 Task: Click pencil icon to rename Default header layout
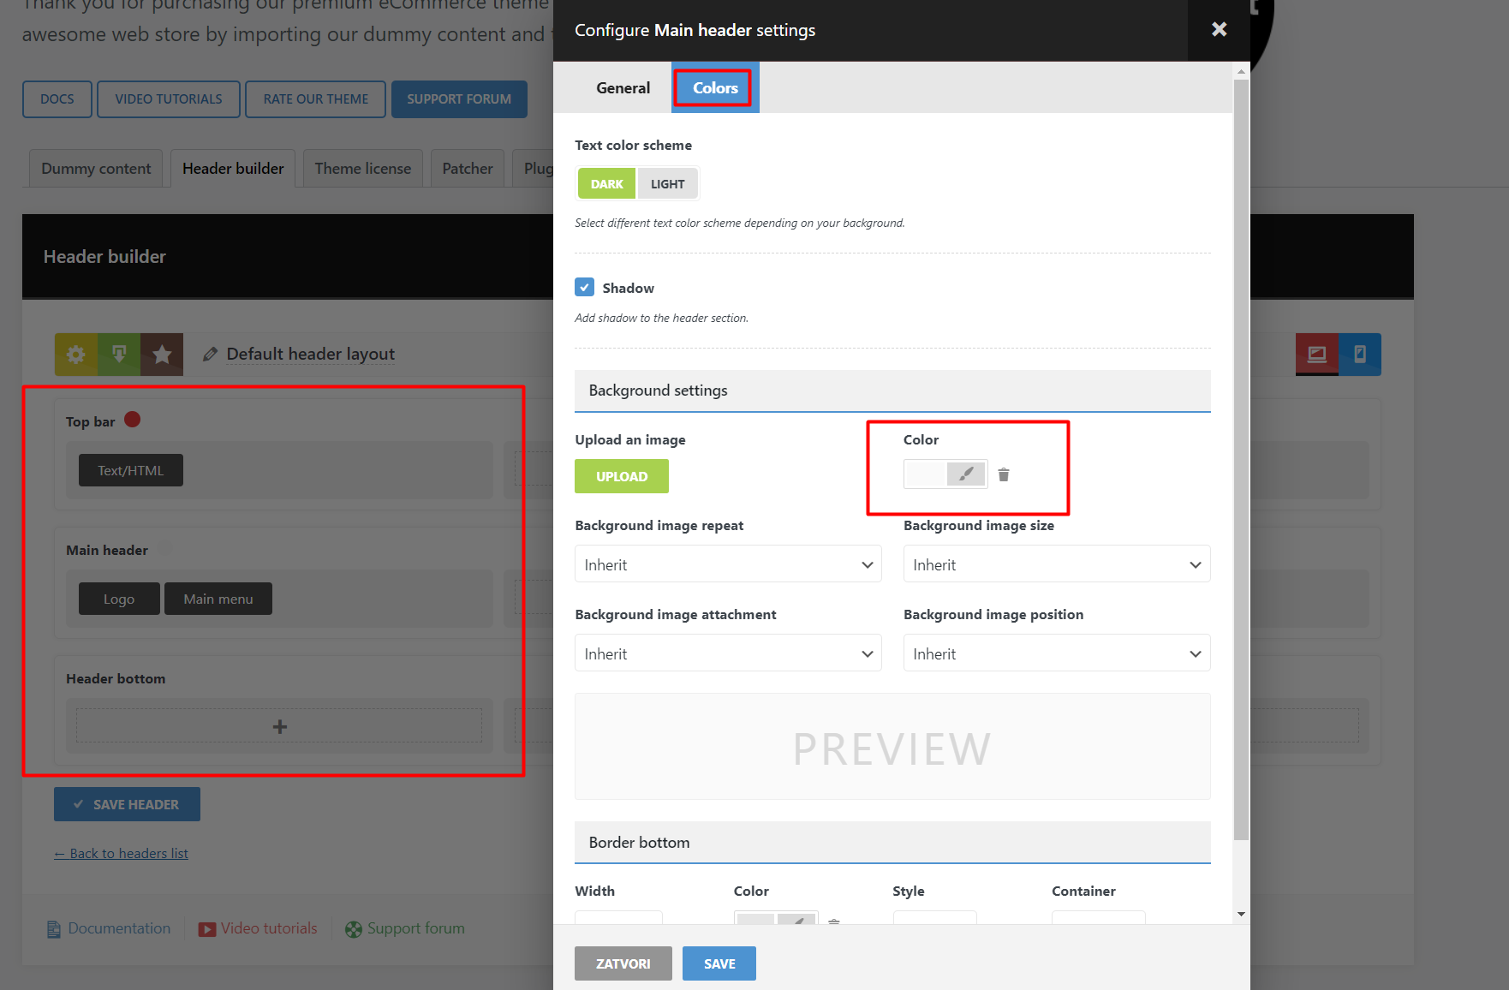(x=210, y=355)
